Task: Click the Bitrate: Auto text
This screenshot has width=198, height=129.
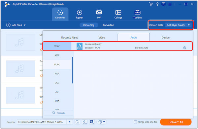Action: [142, 48]
